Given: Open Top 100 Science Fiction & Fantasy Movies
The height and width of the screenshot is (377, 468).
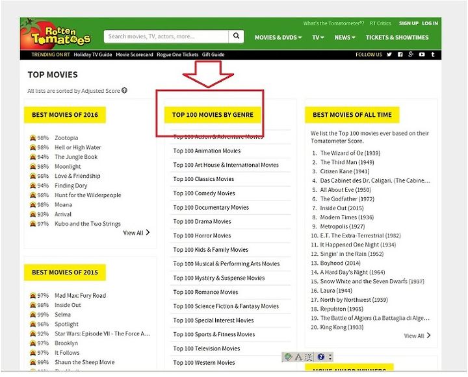Looking at the screenshot, I should coord(226,306).
